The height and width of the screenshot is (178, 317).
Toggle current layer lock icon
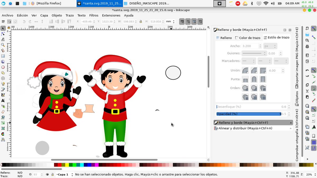[x=53, y=174]
